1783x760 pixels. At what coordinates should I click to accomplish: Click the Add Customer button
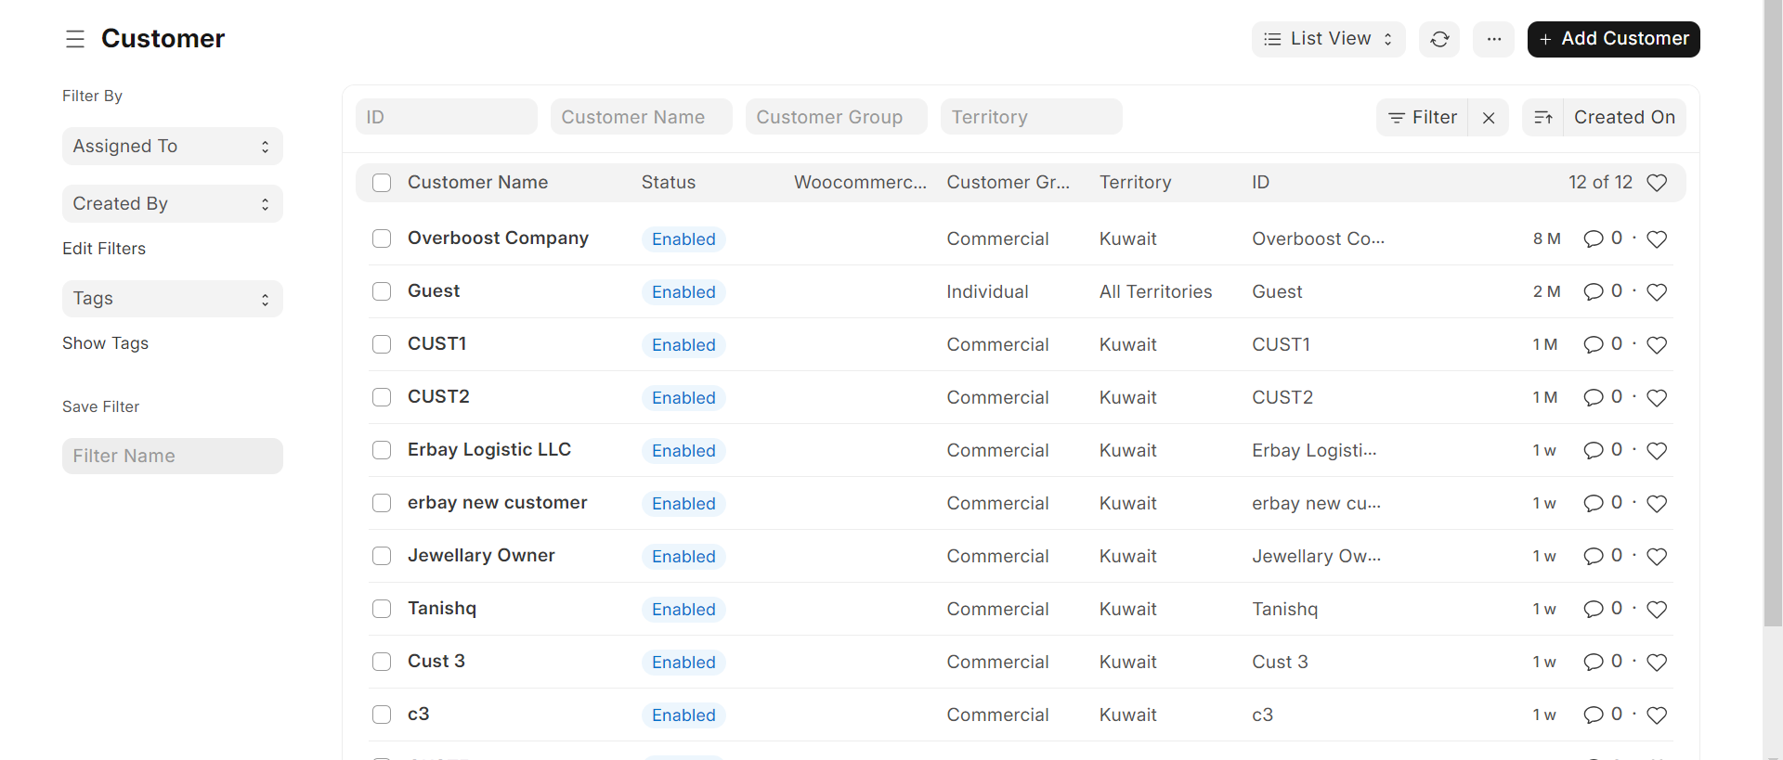1613,39
